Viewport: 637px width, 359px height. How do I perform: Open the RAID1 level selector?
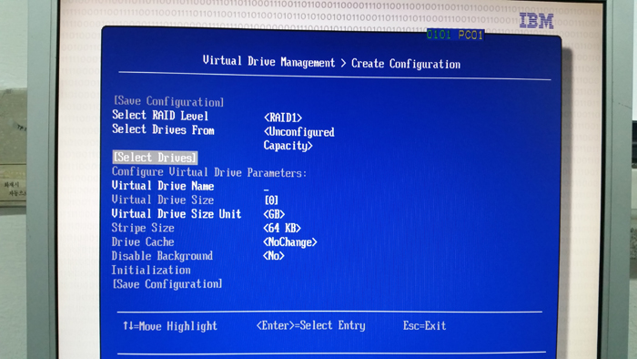click(x=283, y=118)
